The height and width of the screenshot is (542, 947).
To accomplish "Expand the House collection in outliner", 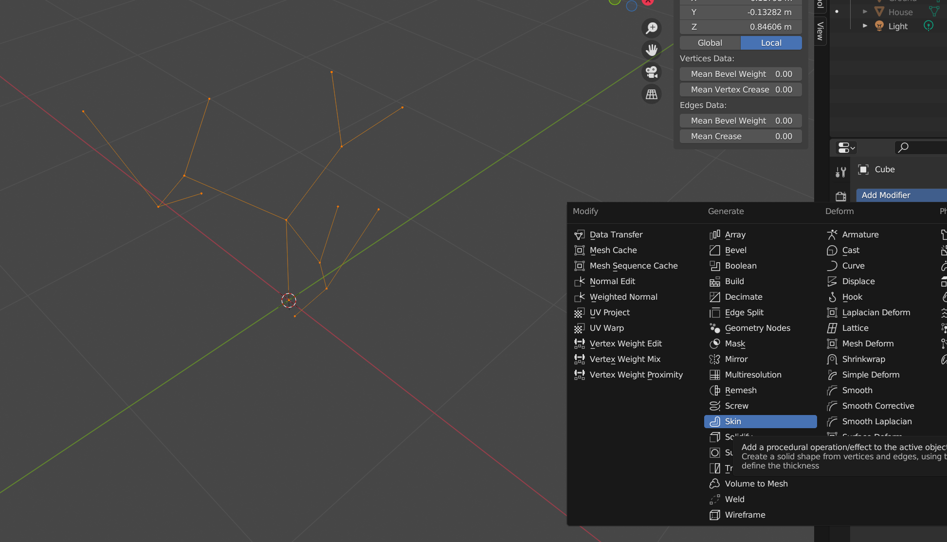I will [865, 12].
